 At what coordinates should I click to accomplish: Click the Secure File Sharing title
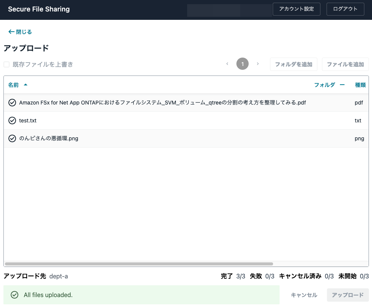39,9
